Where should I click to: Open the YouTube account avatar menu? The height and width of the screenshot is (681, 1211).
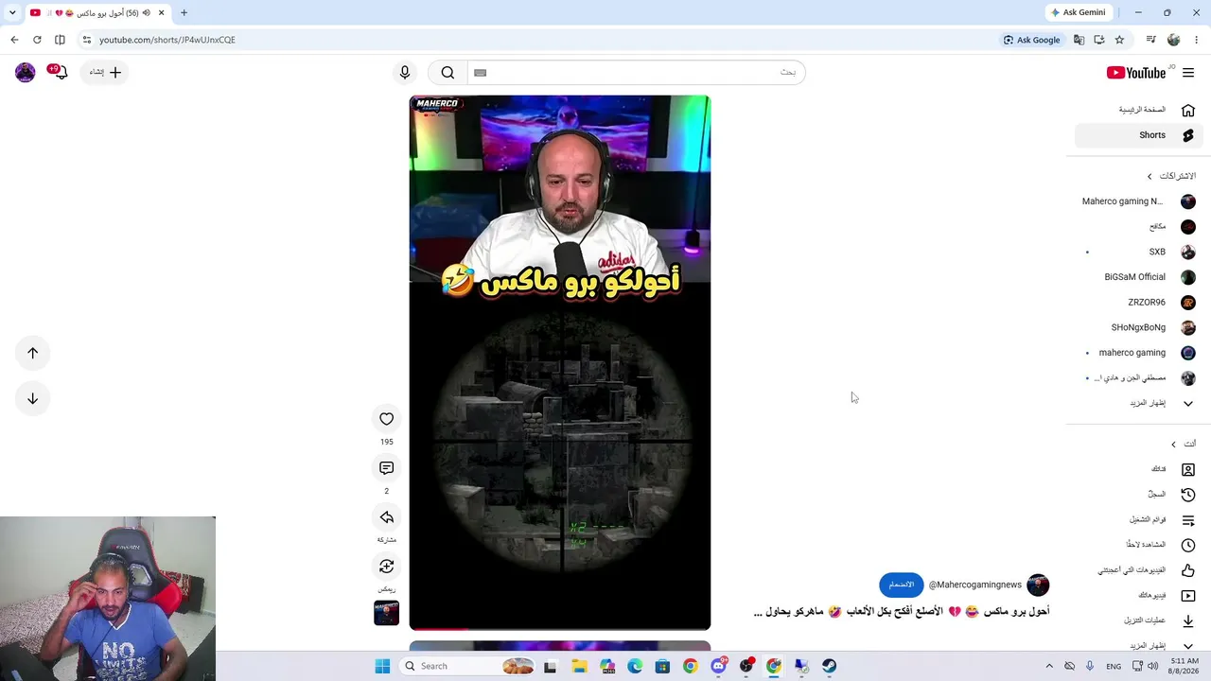(26, 72)
